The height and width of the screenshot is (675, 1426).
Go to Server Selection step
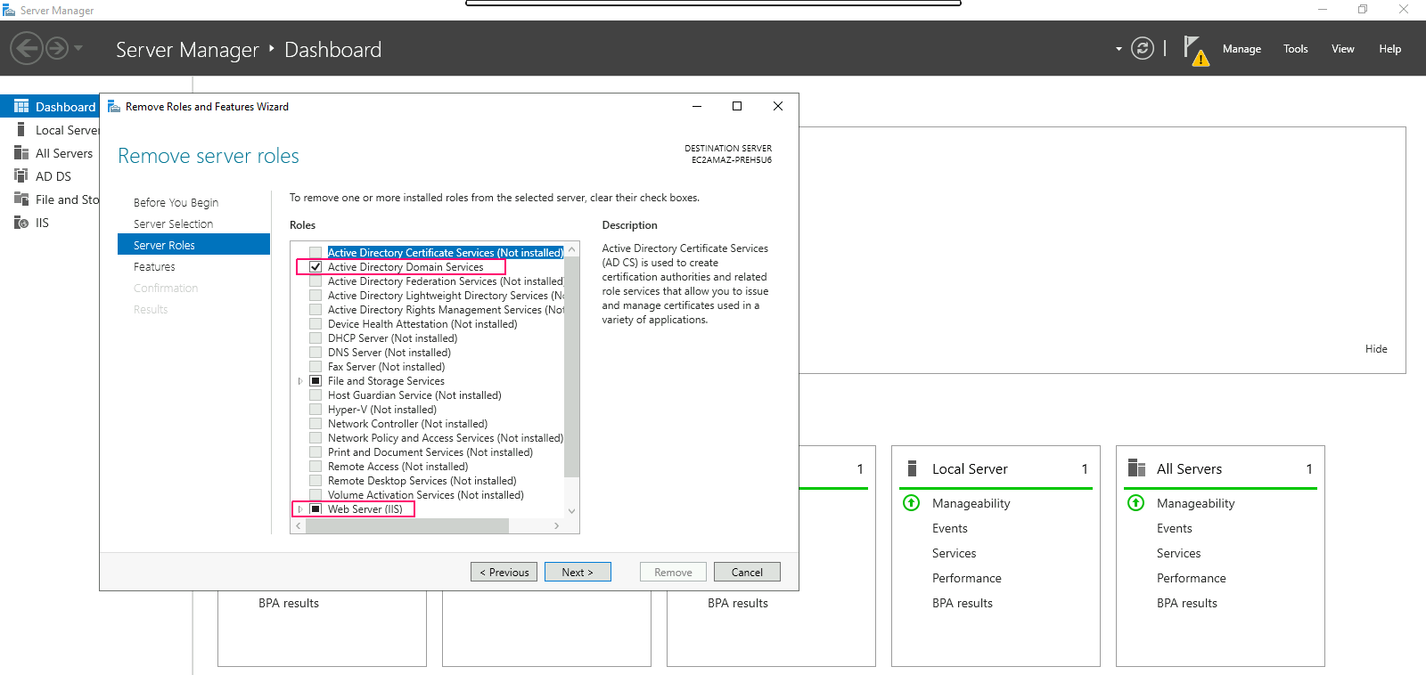pyautogui.click(x=173, y=224)
